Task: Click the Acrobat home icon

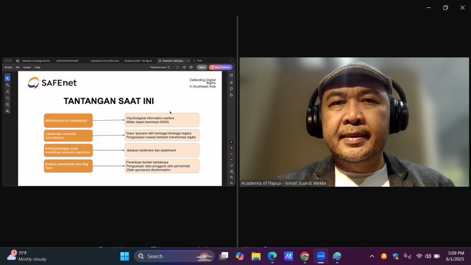Action: (x=18, y=61)
